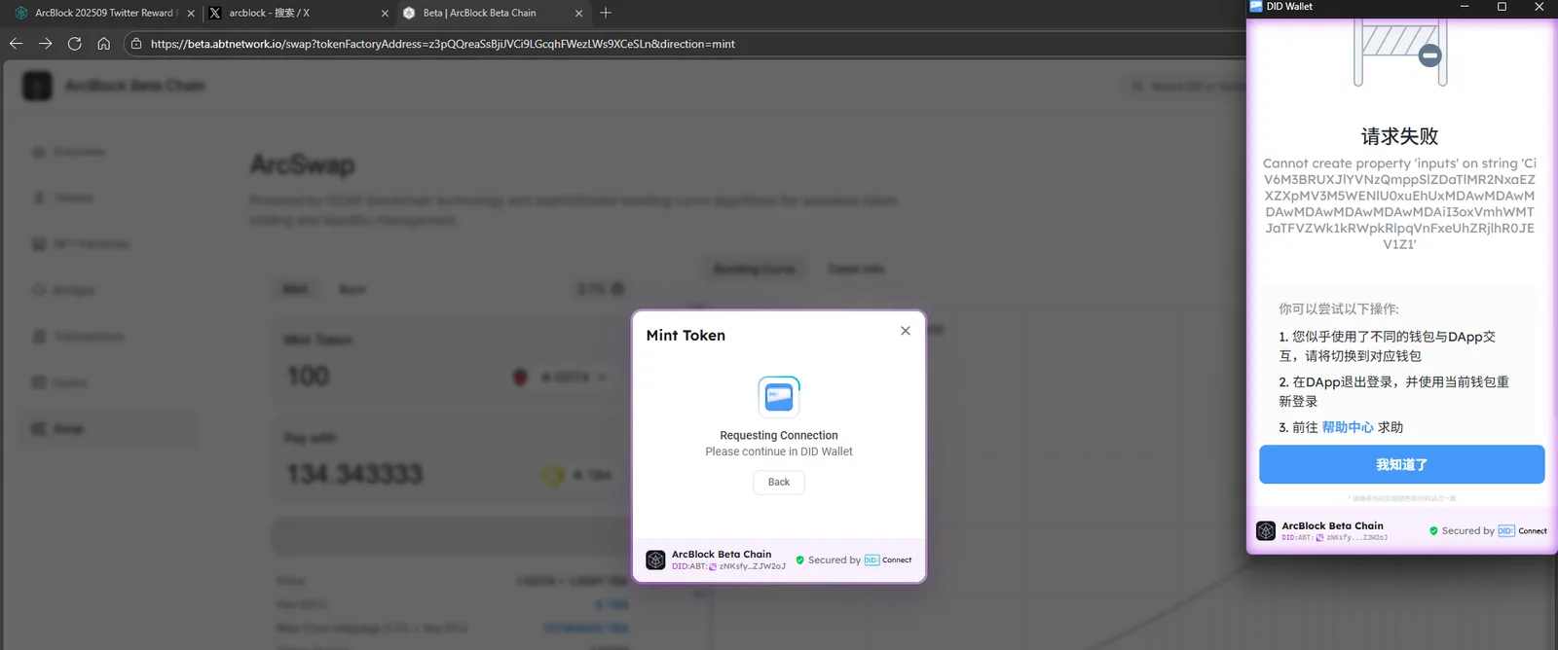View site information lock icon
Screen dimensions: 1558x650
pyautogui.click(x=136, y=44)
